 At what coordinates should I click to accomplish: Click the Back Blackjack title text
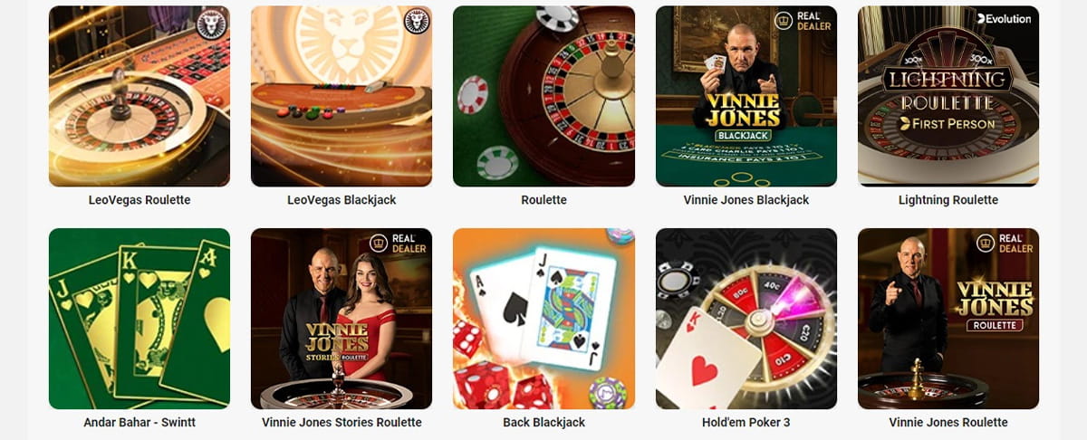[x=543, y=422]
